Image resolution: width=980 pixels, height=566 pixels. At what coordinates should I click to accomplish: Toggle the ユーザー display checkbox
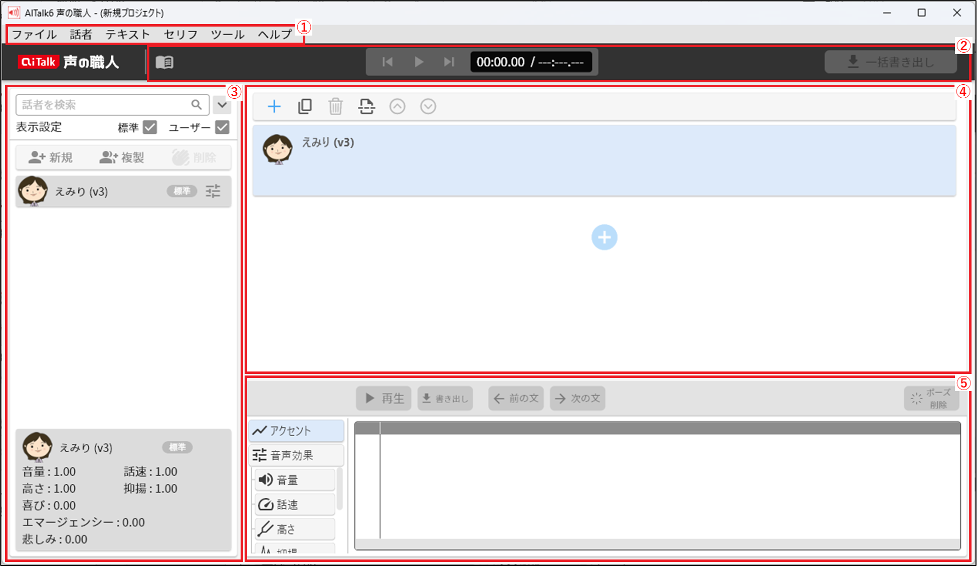point(222,127)
